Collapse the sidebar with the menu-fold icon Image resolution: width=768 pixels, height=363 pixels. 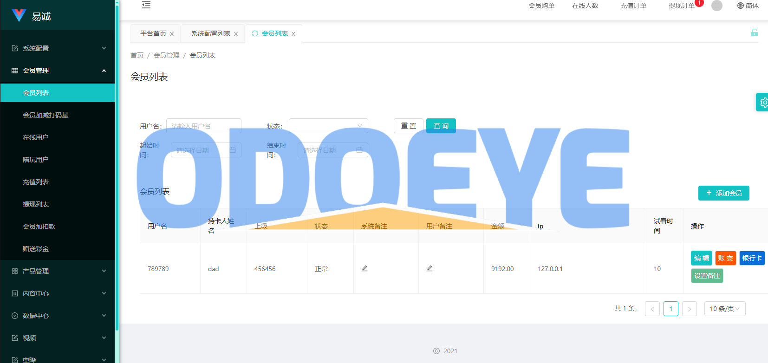pyautogui.click(x=146, y=5)
